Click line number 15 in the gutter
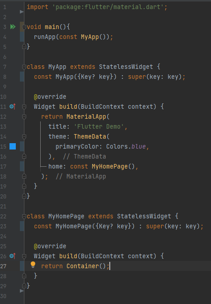 (3, 147)
